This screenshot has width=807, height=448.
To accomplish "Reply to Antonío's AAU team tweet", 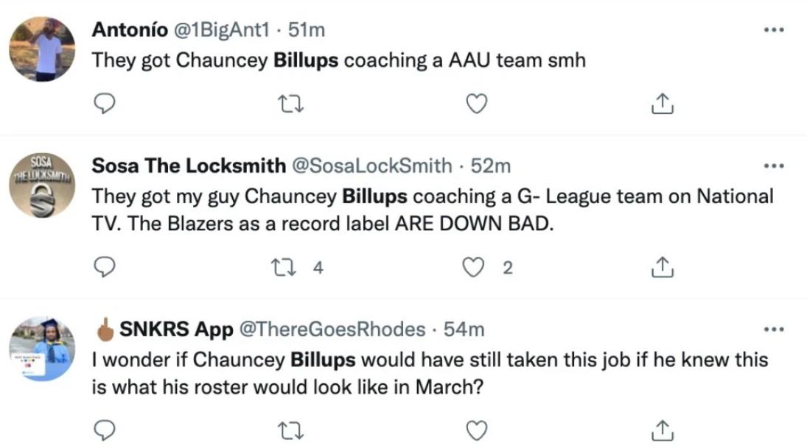I will pyautogui.click(x=105, y=104).
